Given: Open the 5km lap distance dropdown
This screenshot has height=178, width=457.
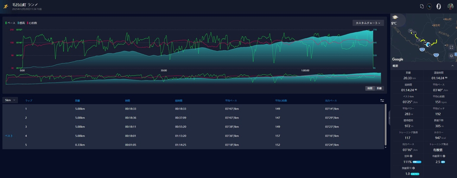Looking at the screenshot, I should point(10,100).
